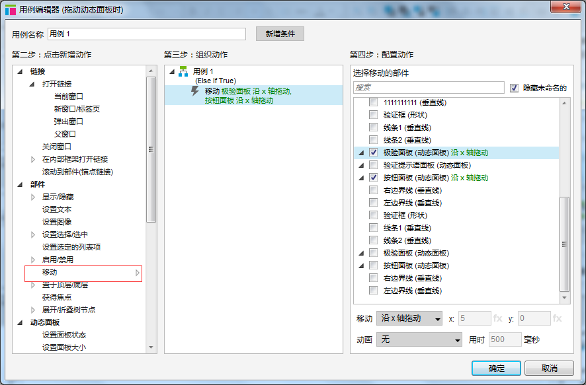Select the 设置面板大小 action

pos(64,347)
